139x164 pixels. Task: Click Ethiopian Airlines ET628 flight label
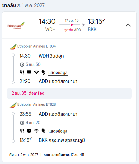(x=37, y=104)
